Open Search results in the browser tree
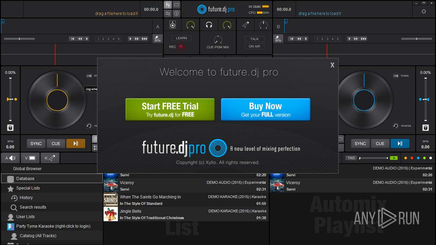The width and height of the screenshot is (436, 245). coord(52,207)
